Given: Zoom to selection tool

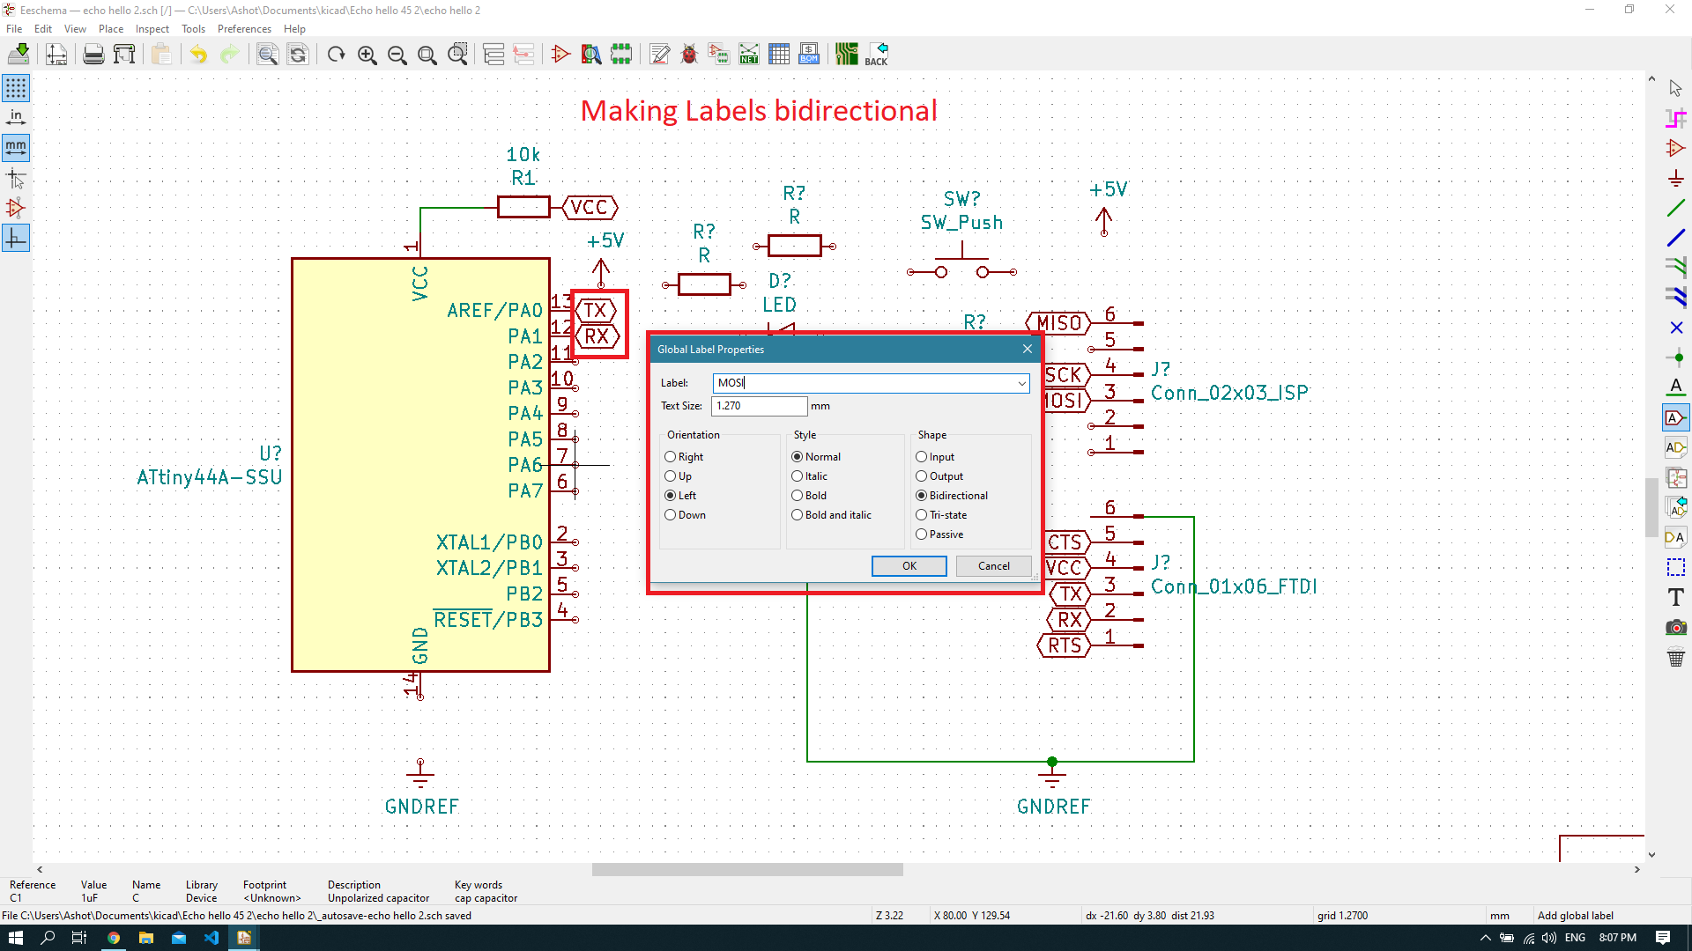Looking at the screenshot, I should click(457, 55).
